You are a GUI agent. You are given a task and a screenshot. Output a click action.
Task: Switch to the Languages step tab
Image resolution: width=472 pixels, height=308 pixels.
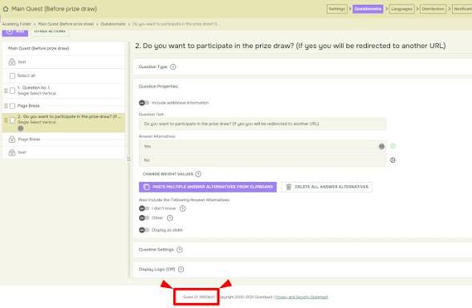click(402, 9)
